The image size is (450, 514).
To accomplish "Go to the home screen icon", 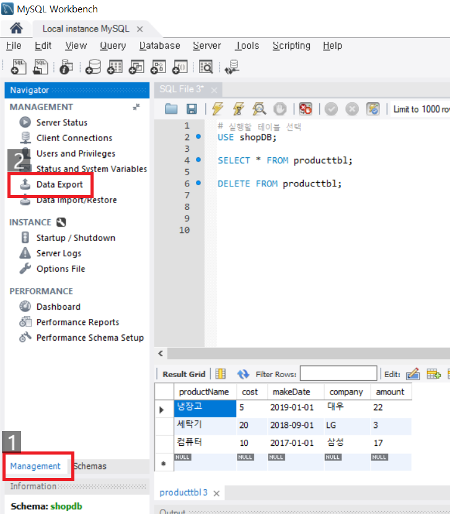I will pyautogui.click(x=16, y=28).
